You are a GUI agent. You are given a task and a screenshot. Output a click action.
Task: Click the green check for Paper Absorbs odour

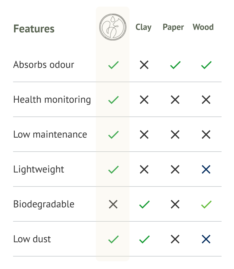pos(175,65)
